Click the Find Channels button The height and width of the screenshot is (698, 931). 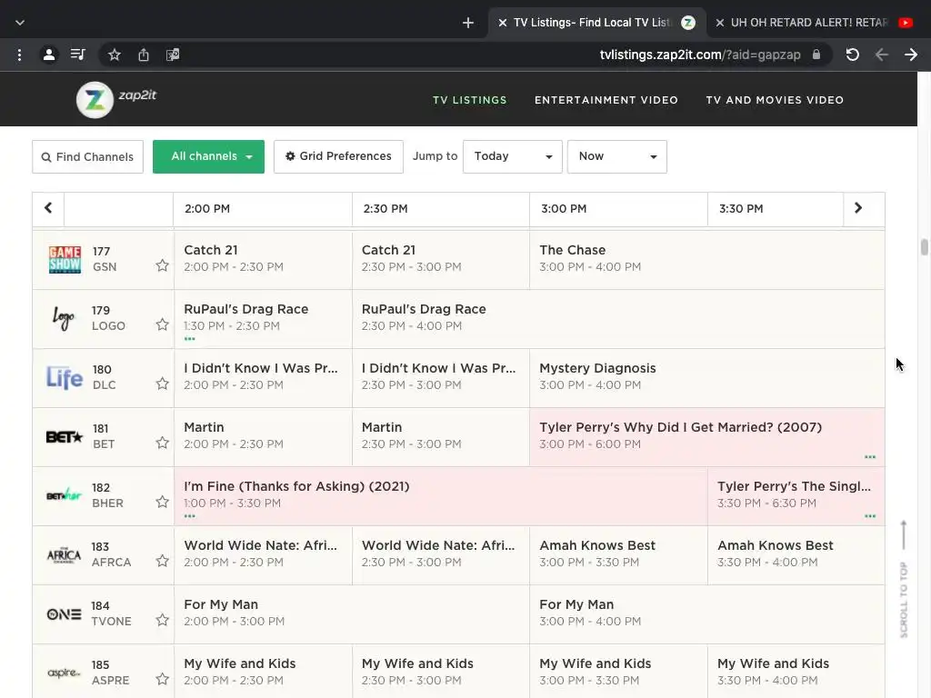pos(88,156)
